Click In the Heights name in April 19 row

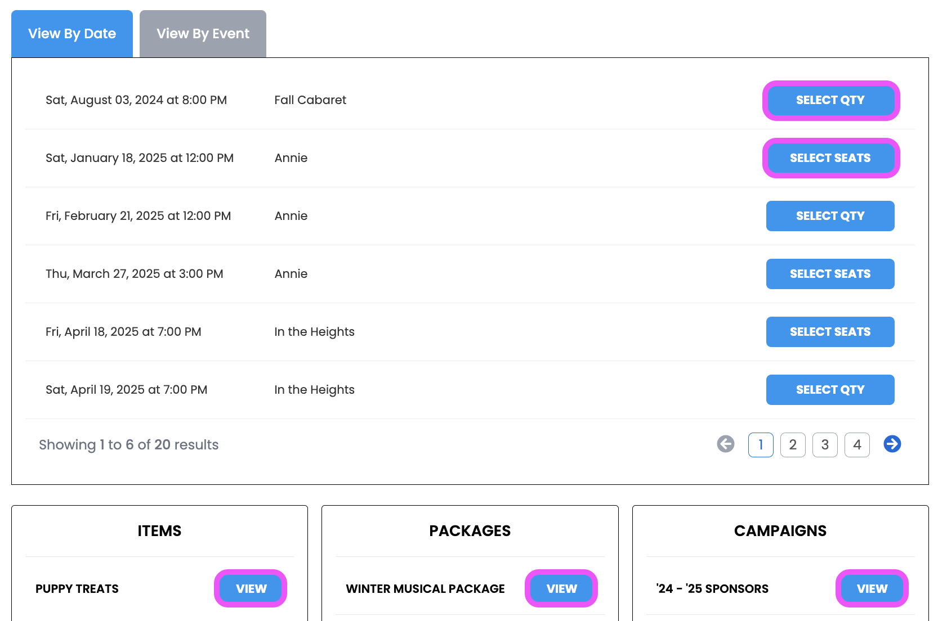[315, 390]
